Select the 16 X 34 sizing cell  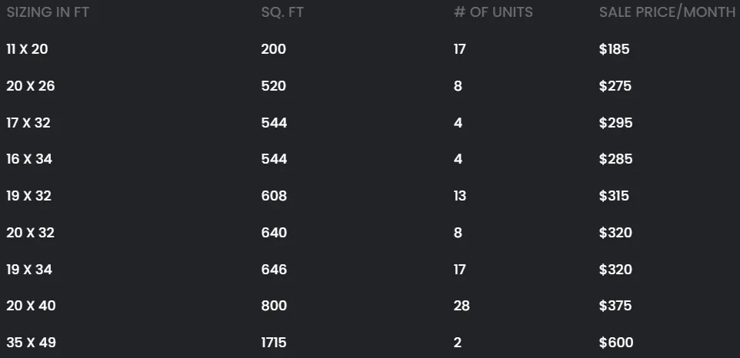pos(29,159)
